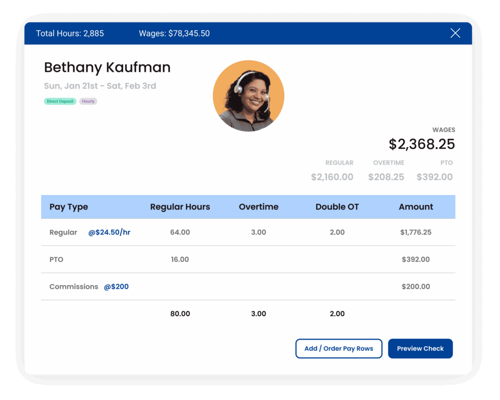Click the Regular overtime value 3.00

pos(258,232)
